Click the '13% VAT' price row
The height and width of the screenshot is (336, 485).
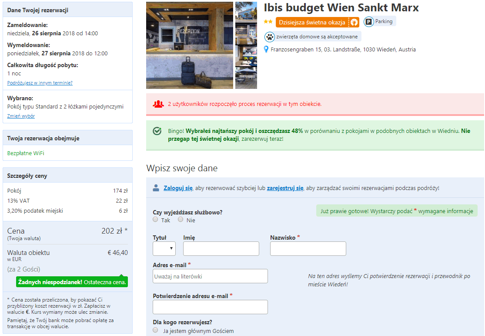click(67, 200)
